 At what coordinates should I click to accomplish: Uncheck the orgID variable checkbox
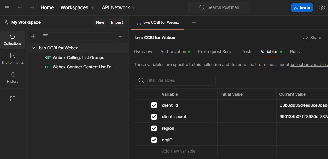(154, 140)
